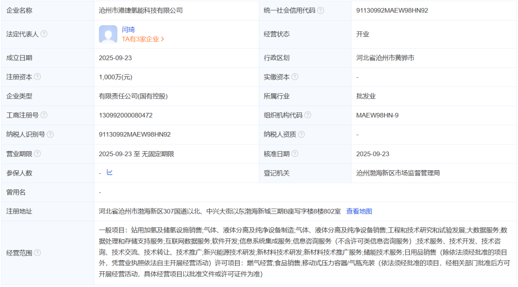
Task: Open the 参保人数 trend chart icon
Action: (109, 172)
